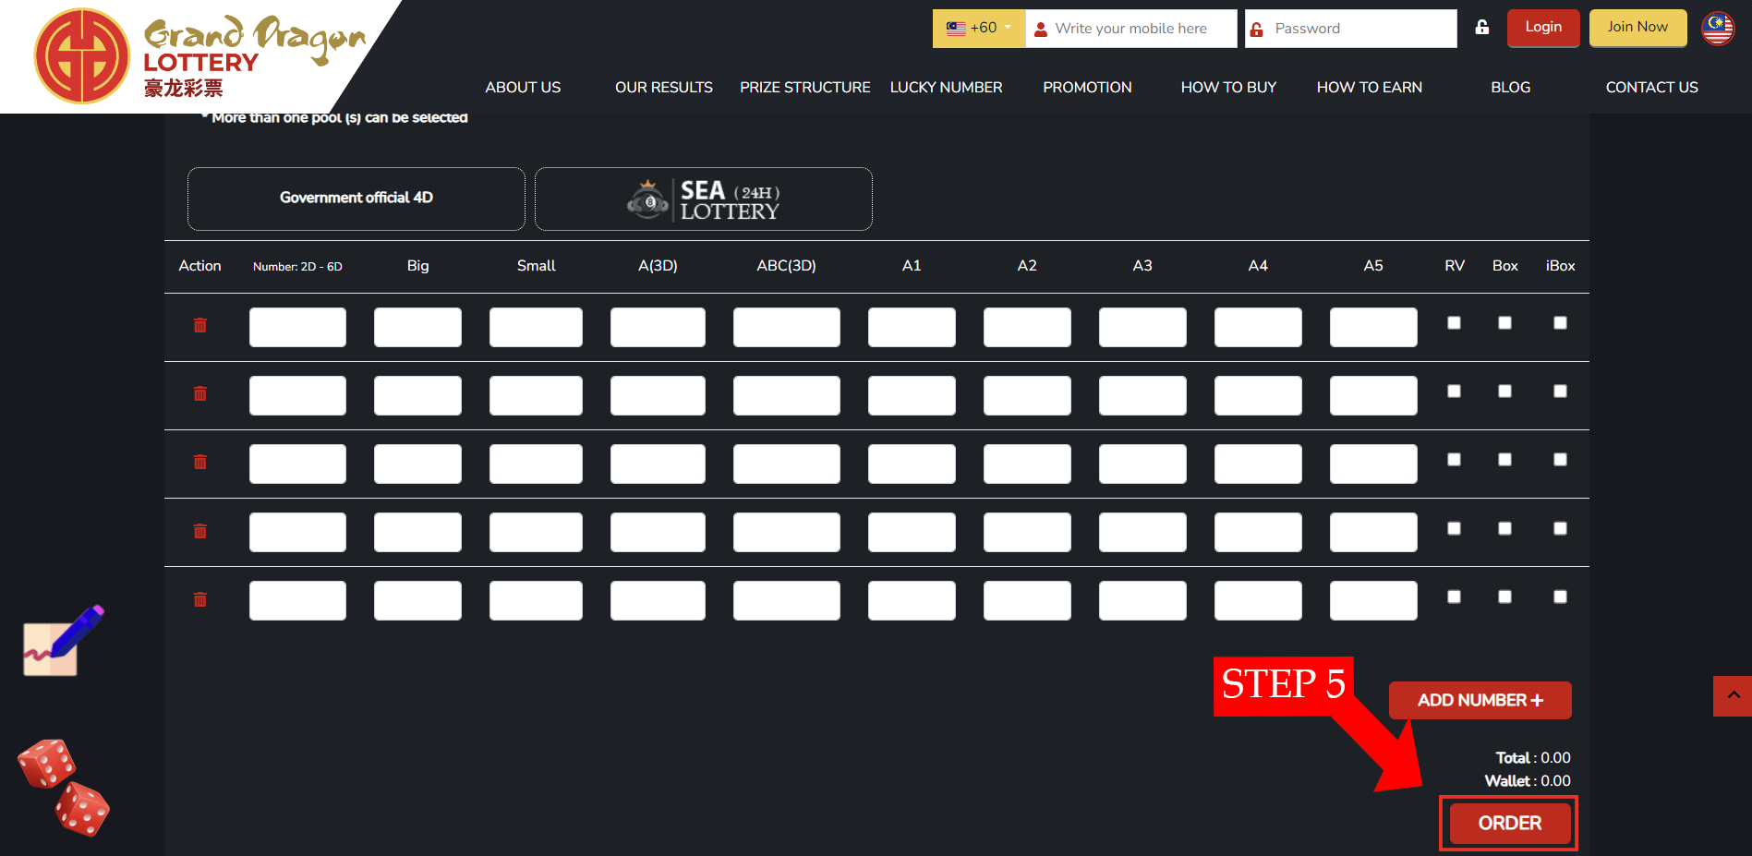Tick the Box checkbox in the second row
Viewport: 1752px width, 856px height.
(1504, 392)
